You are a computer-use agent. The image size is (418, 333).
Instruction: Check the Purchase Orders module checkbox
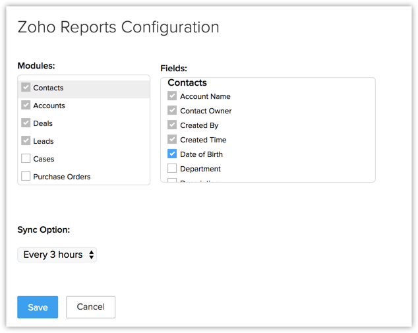click(x=26, y=177)
